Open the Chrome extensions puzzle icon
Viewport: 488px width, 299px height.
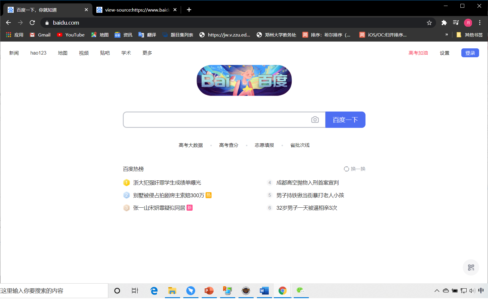point(444,23)
